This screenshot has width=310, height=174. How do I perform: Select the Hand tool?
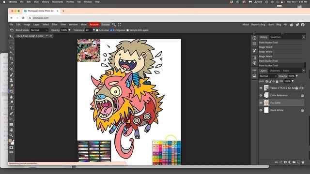pos(11,130)
